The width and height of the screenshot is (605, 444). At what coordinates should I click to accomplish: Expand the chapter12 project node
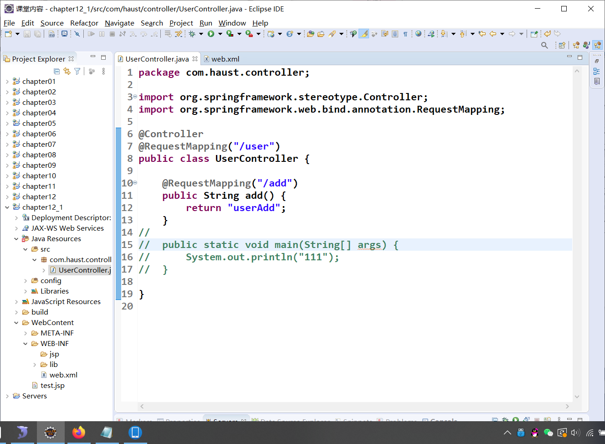tap(7, 197)
